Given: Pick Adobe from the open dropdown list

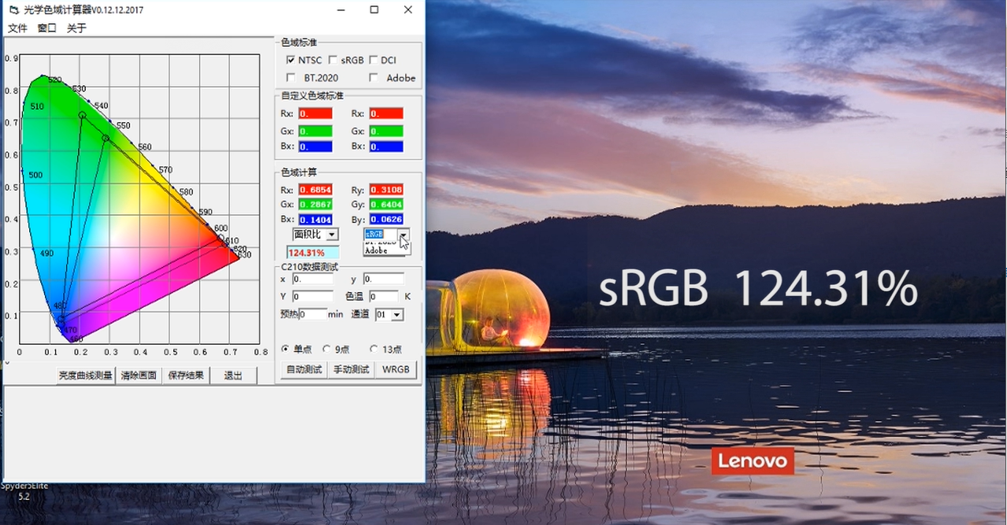Looking at the screenshot, I should [x=377, y=251].
